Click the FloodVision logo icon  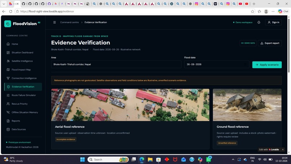coord(8,24)
